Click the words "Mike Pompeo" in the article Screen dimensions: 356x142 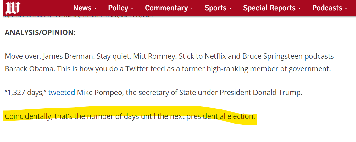(100, 93)
